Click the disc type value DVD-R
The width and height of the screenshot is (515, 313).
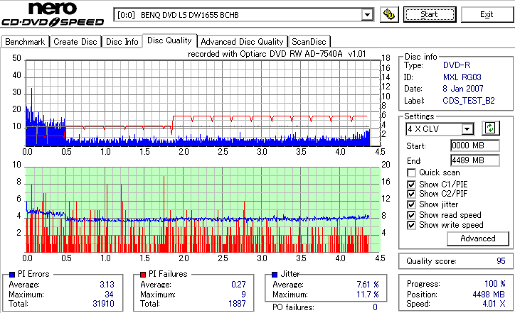(x=457, y=65)
